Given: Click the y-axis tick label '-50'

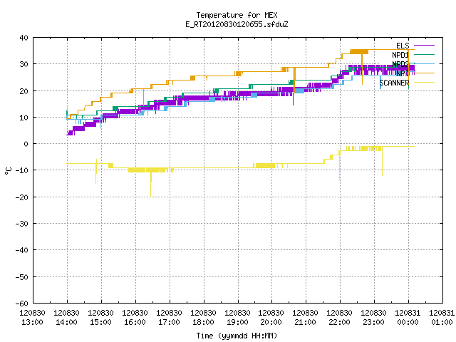Looking at the screenshot, I should 22,277.
